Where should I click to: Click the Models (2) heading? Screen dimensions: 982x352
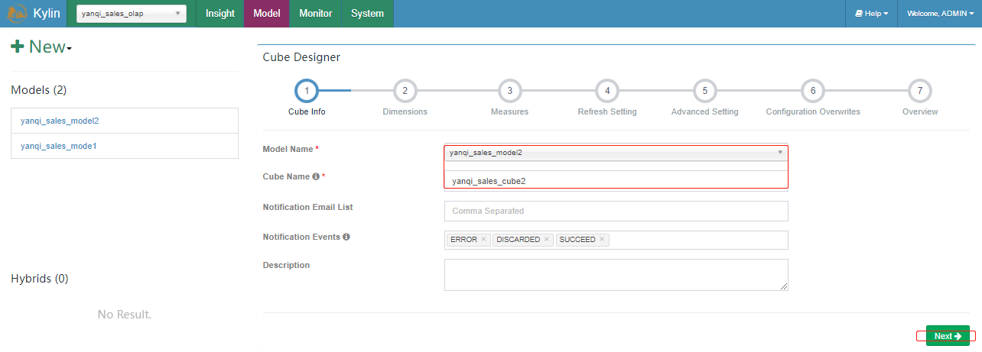[x=39, y=90]
